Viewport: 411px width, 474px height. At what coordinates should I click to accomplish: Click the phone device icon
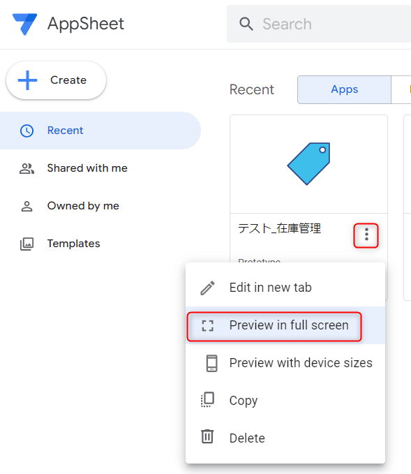[211, 364]
